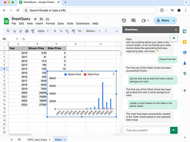Decrease decimal places
Image resolution: width=190 pixels, height=142 pixels.
[x=67, y=31]
